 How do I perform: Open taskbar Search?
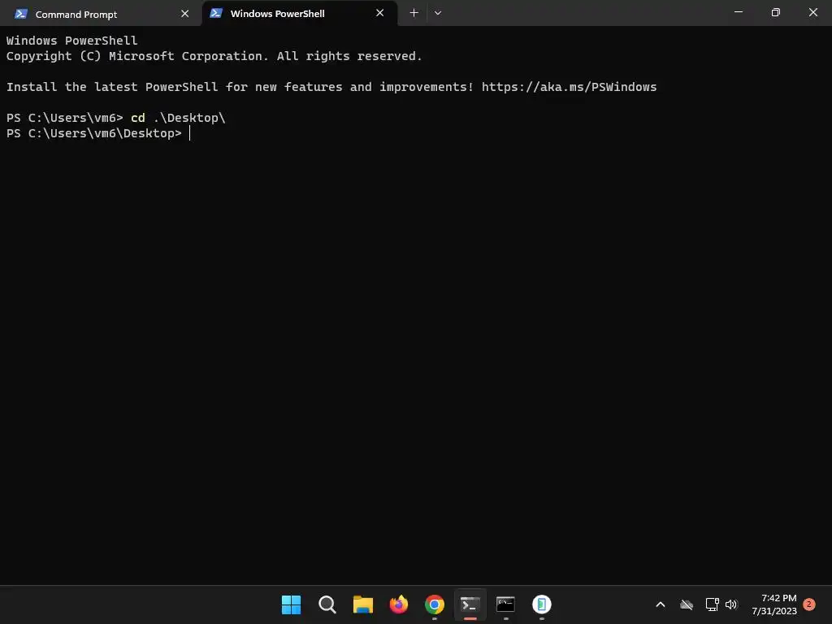327,604
